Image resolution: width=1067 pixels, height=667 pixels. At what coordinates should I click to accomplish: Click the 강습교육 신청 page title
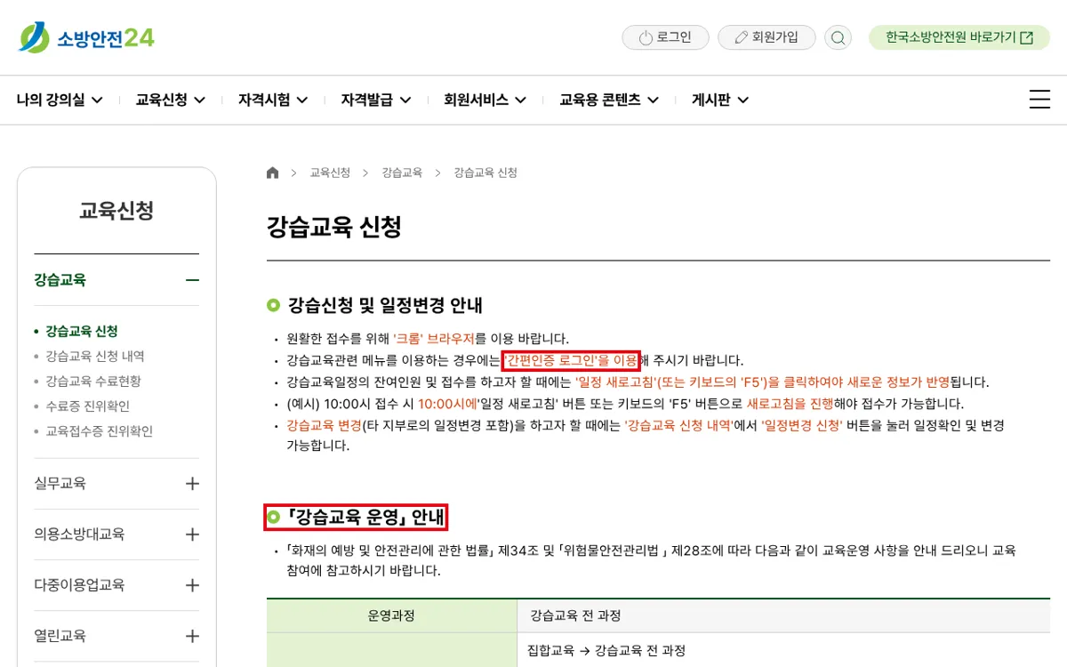pyautogui.click(x=334, y=227)
